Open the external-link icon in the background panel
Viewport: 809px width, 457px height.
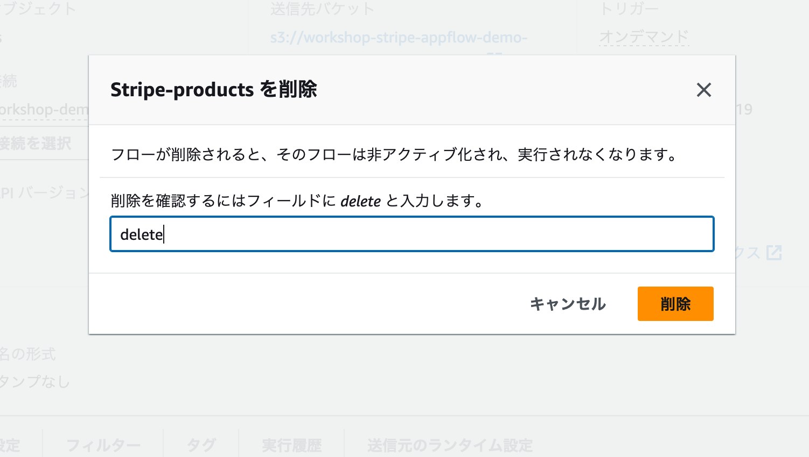click(775, 252)
